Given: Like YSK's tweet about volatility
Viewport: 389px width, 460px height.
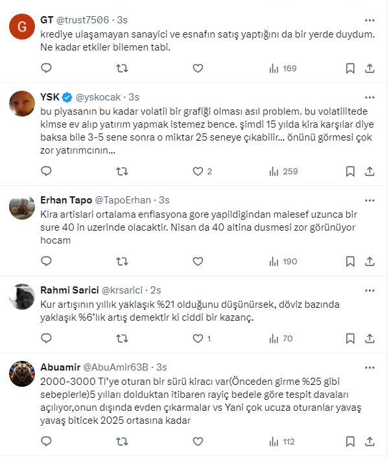Looking at the screenshot, I should (x=198, y=172).
